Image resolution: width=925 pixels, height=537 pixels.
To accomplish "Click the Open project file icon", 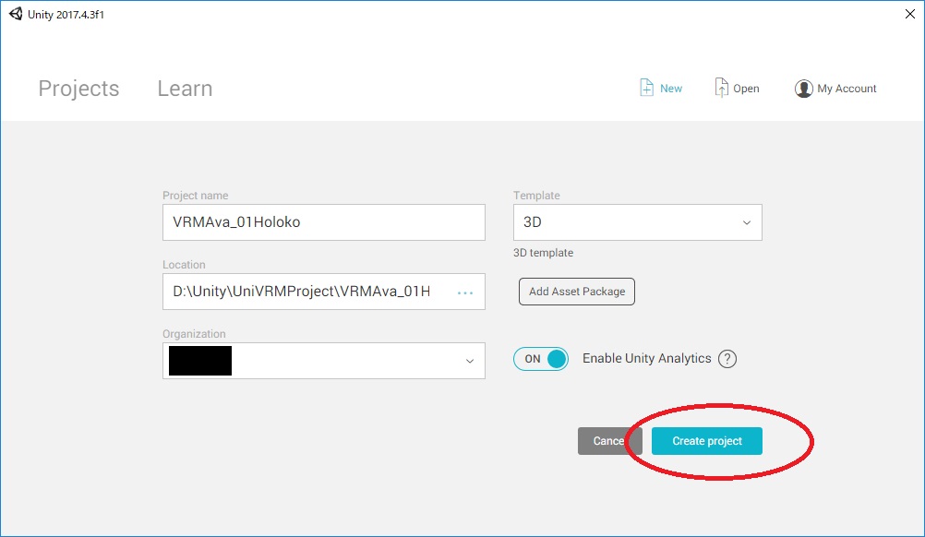I will point(721,88).
